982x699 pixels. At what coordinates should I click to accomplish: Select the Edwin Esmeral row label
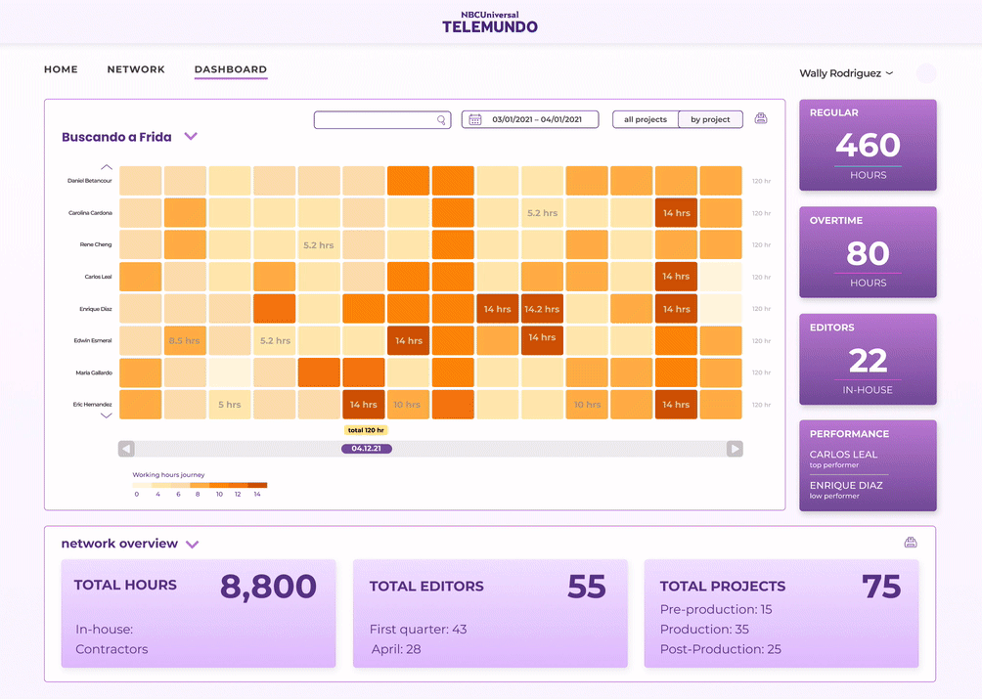(93, 340)
